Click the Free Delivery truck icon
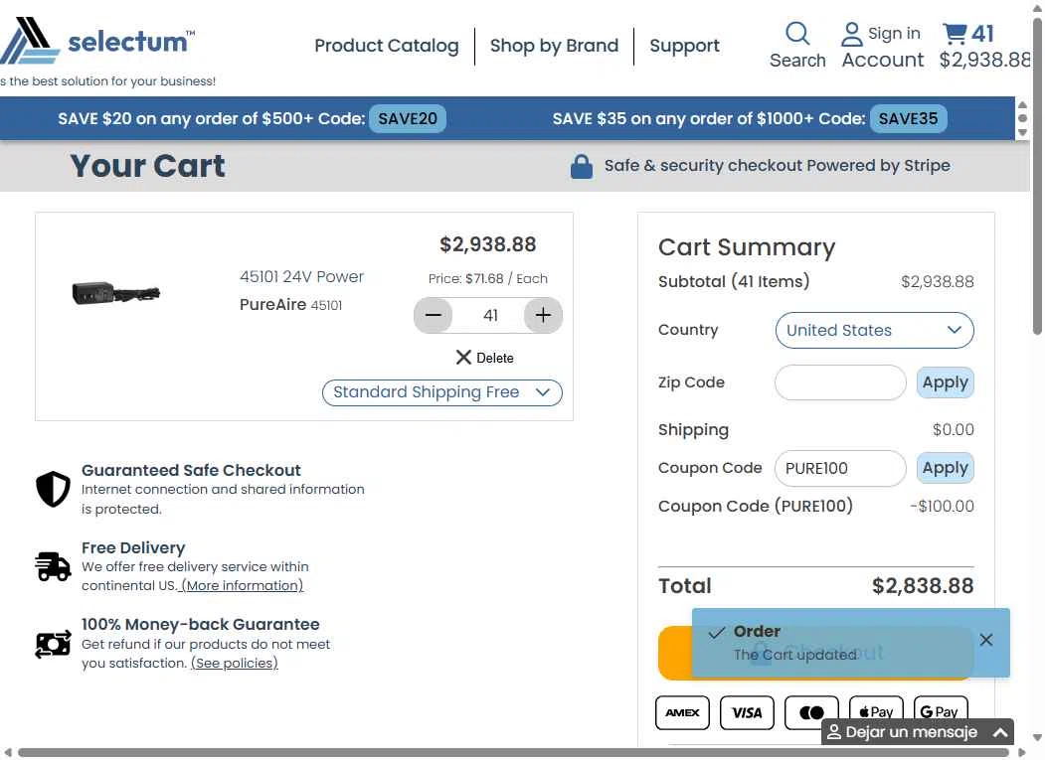1045x760 pixels. 53,566
